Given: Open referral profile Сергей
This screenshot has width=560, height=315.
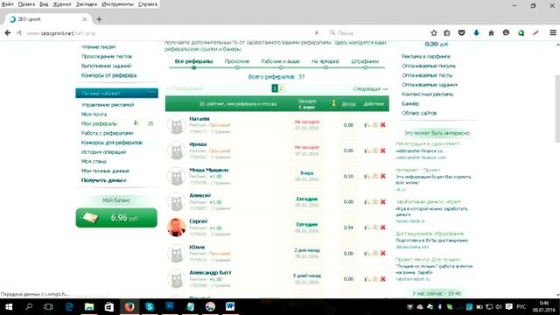Looking at the screenshot, I should click(199, 221).
